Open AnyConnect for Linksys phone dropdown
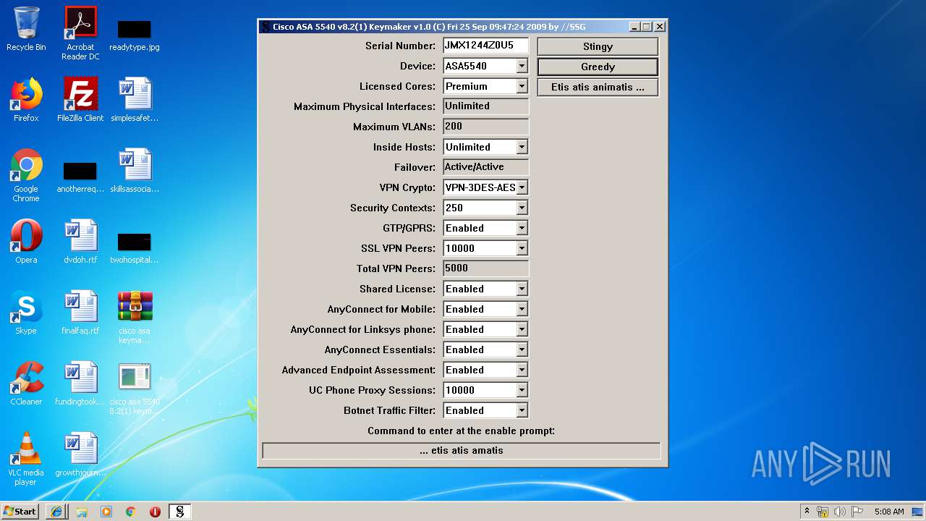The image size is (926, 521). click(522, 329)
